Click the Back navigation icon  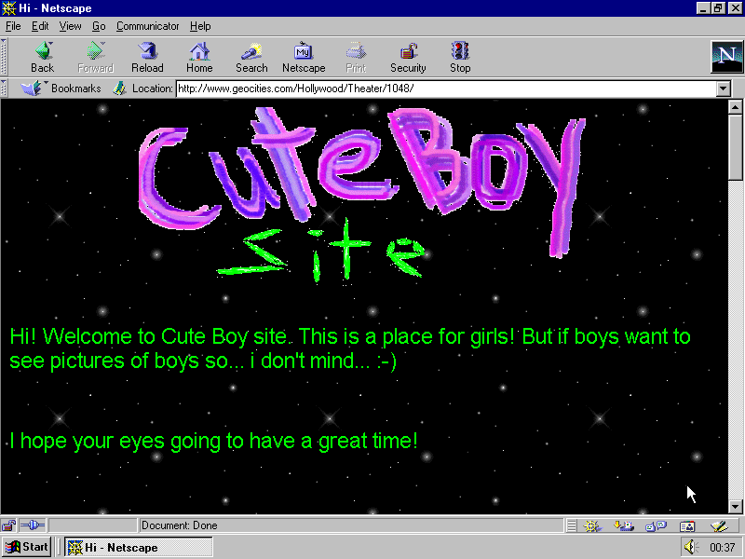pos(42,56)
